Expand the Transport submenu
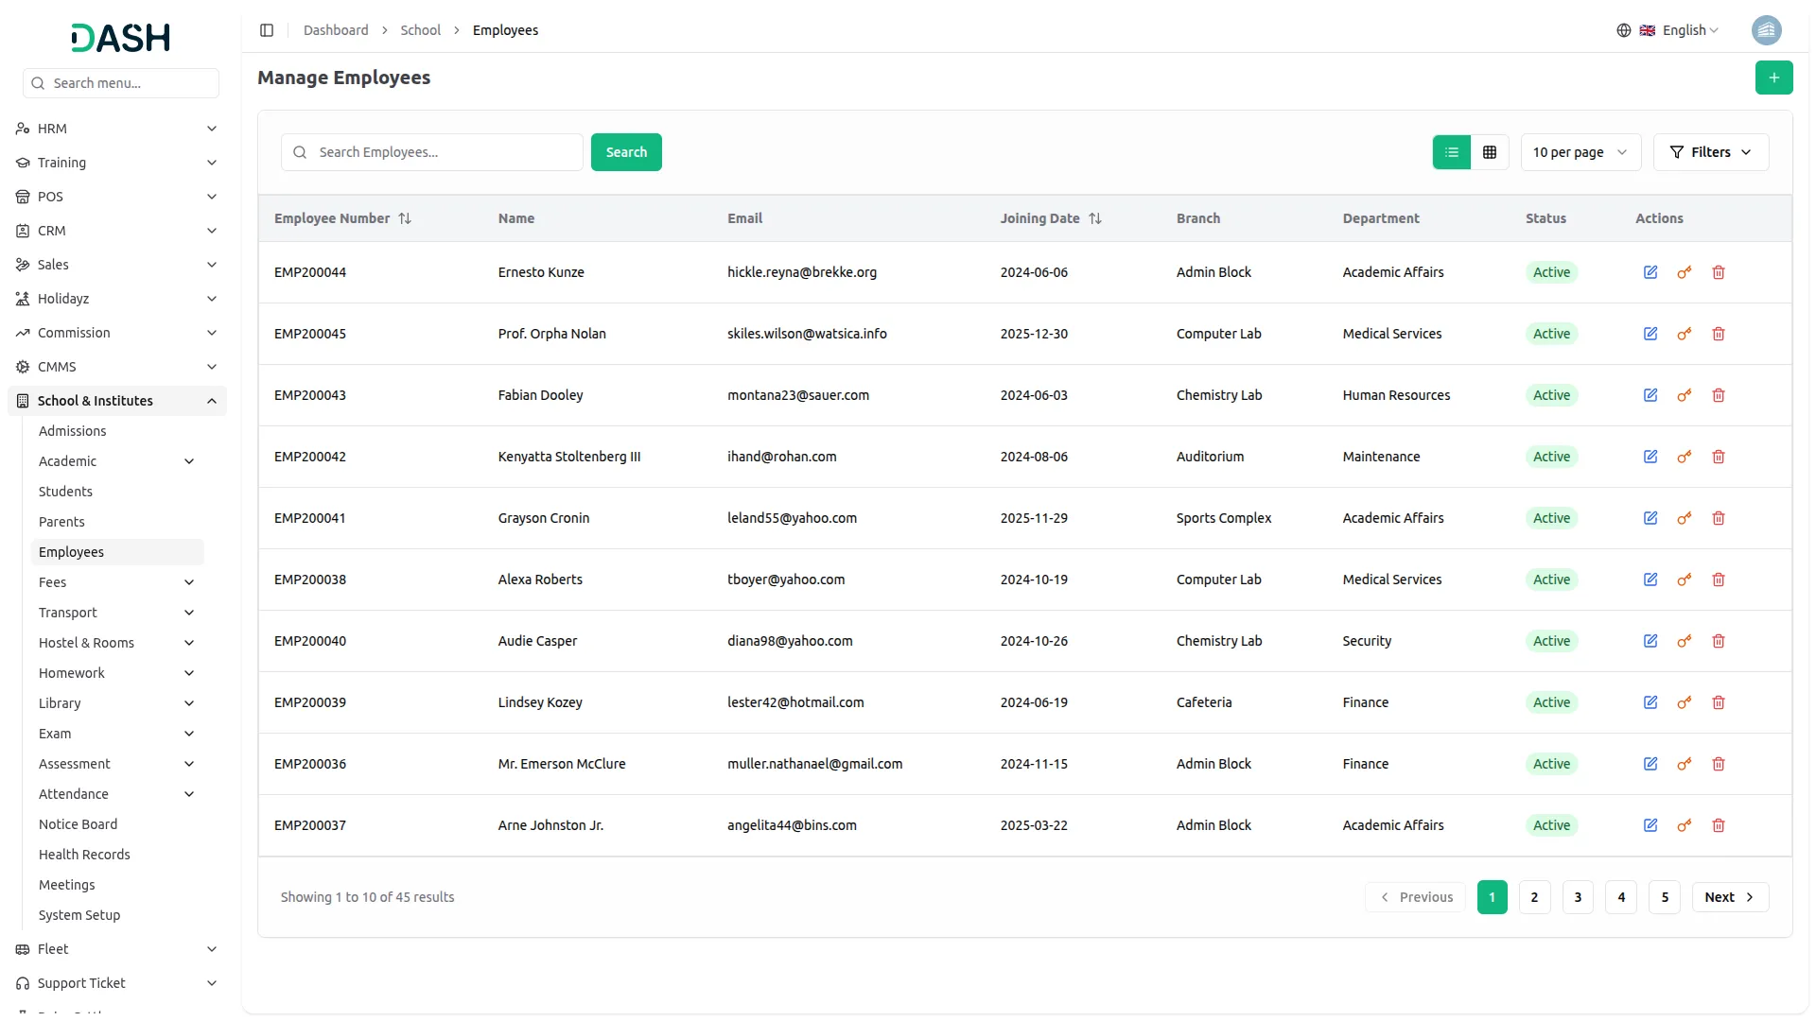 pyautogui.click(x=117, y=613)
